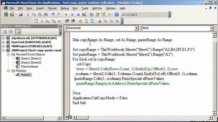Click the Cut scissors icon
218x122 pixels.
(x=28, y=14)
